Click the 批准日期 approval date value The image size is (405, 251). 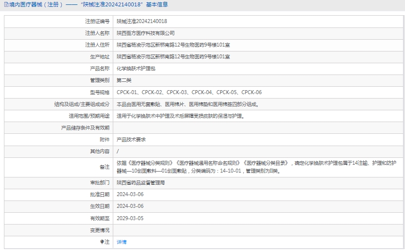pos(130,195)
